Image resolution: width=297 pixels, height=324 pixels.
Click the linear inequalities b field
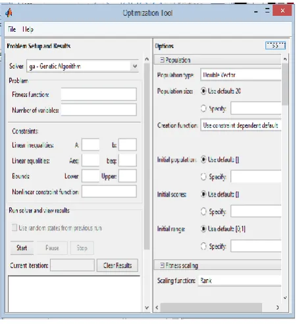pos(127,145)
